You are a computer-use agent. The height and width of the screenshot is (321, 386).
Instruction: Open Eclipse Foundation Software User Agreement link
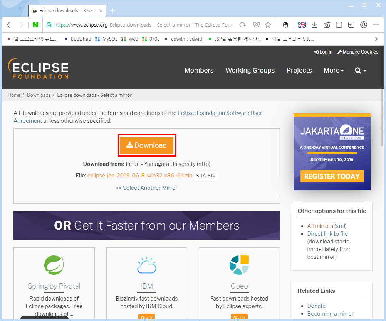click(138, 117)
